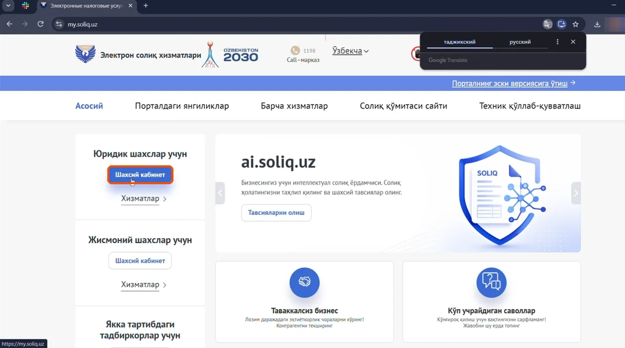
Task: Open the Кўп учрайдиган саволлар card title
Action: click(492, 310)
